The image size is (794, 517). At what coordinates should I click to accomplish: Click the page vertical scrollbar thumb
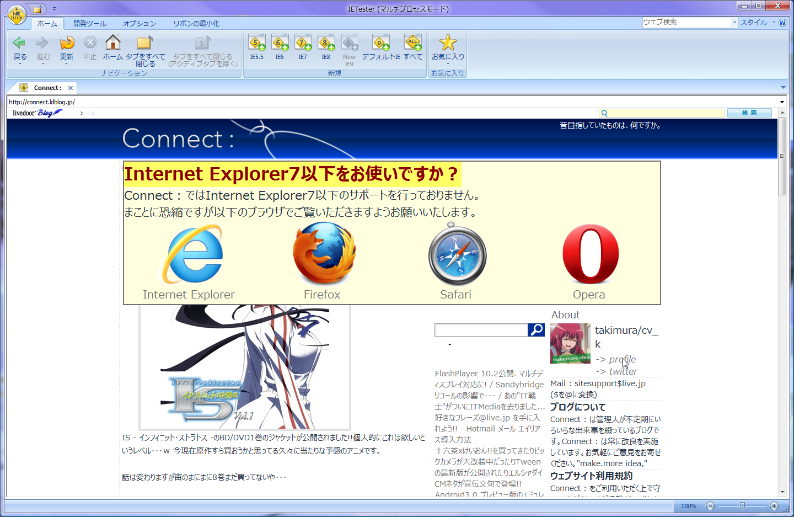coord(782,156)
